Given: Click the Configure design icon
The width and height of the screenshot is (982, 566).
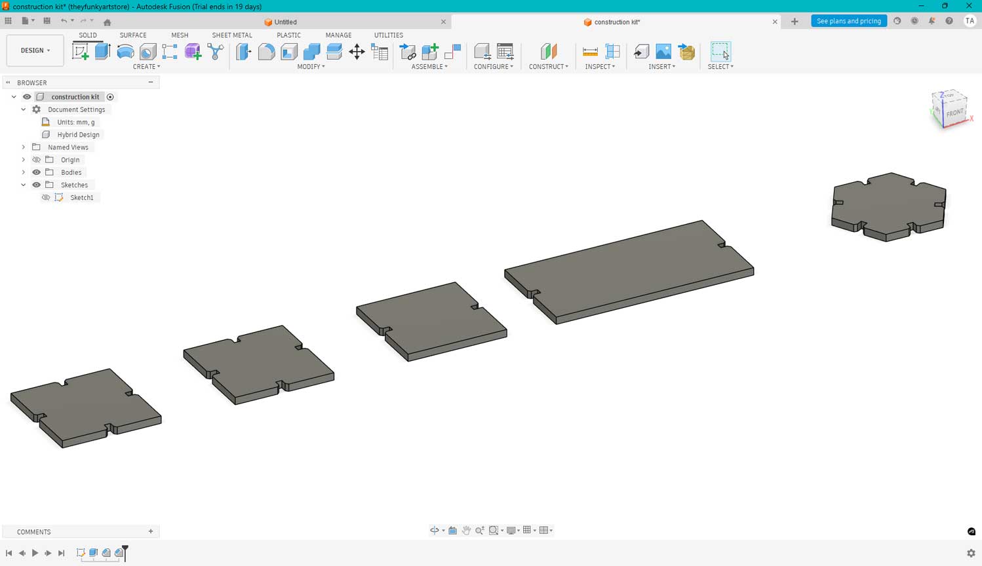Looking at the screenshot, I should tap(482, 52).
